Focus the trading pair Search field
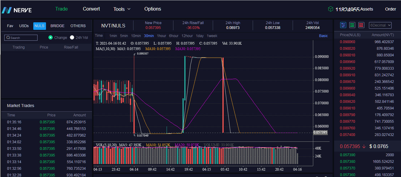The height and width of the screenshot is (177, 401). (x=21, y=38)
